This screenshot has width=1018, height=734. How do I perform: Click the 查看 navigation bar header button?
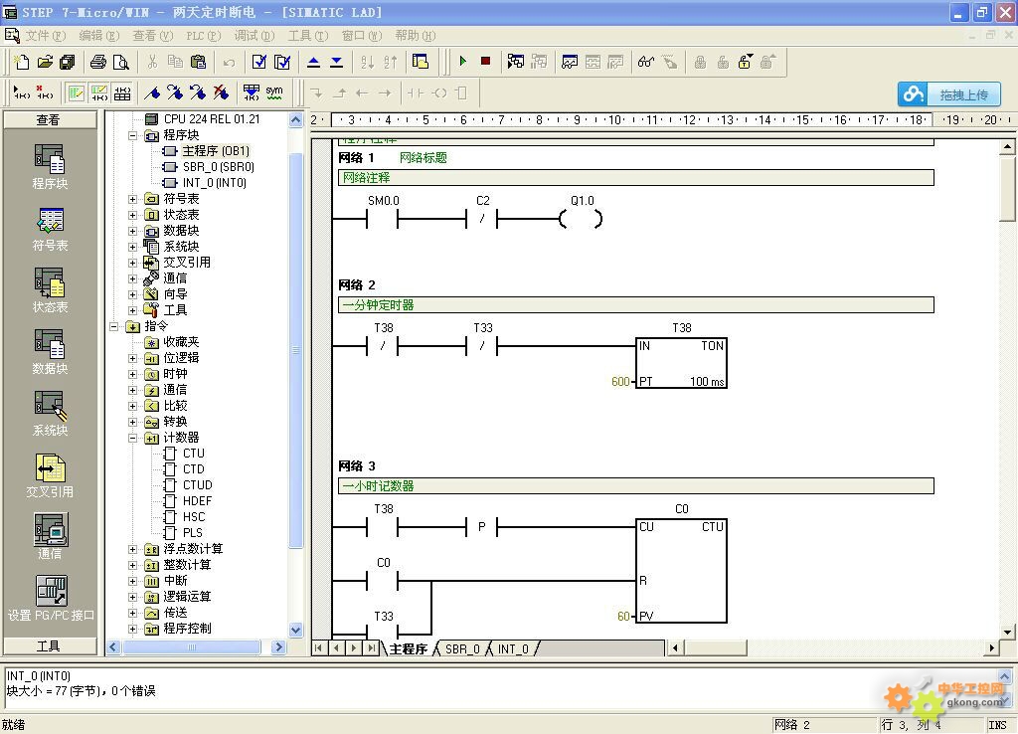tap(50, 119)
